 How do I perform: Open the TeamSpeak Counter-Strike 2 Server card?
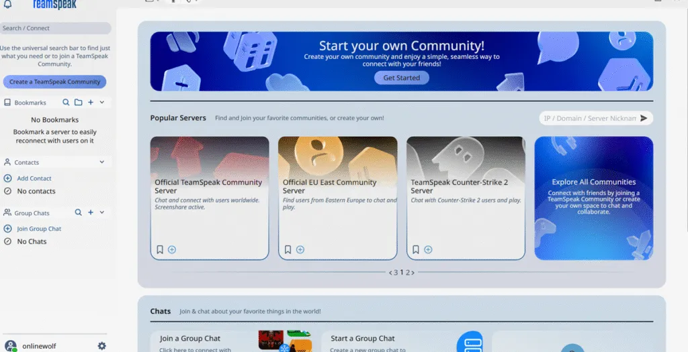tap(466, 198)
